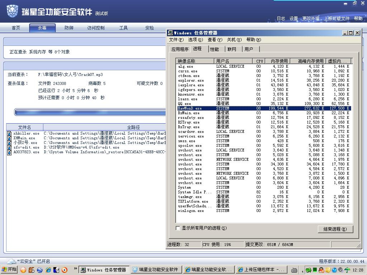
Task: Open the 查看(V) menu in Task Manager
Action: pos(215,40)
